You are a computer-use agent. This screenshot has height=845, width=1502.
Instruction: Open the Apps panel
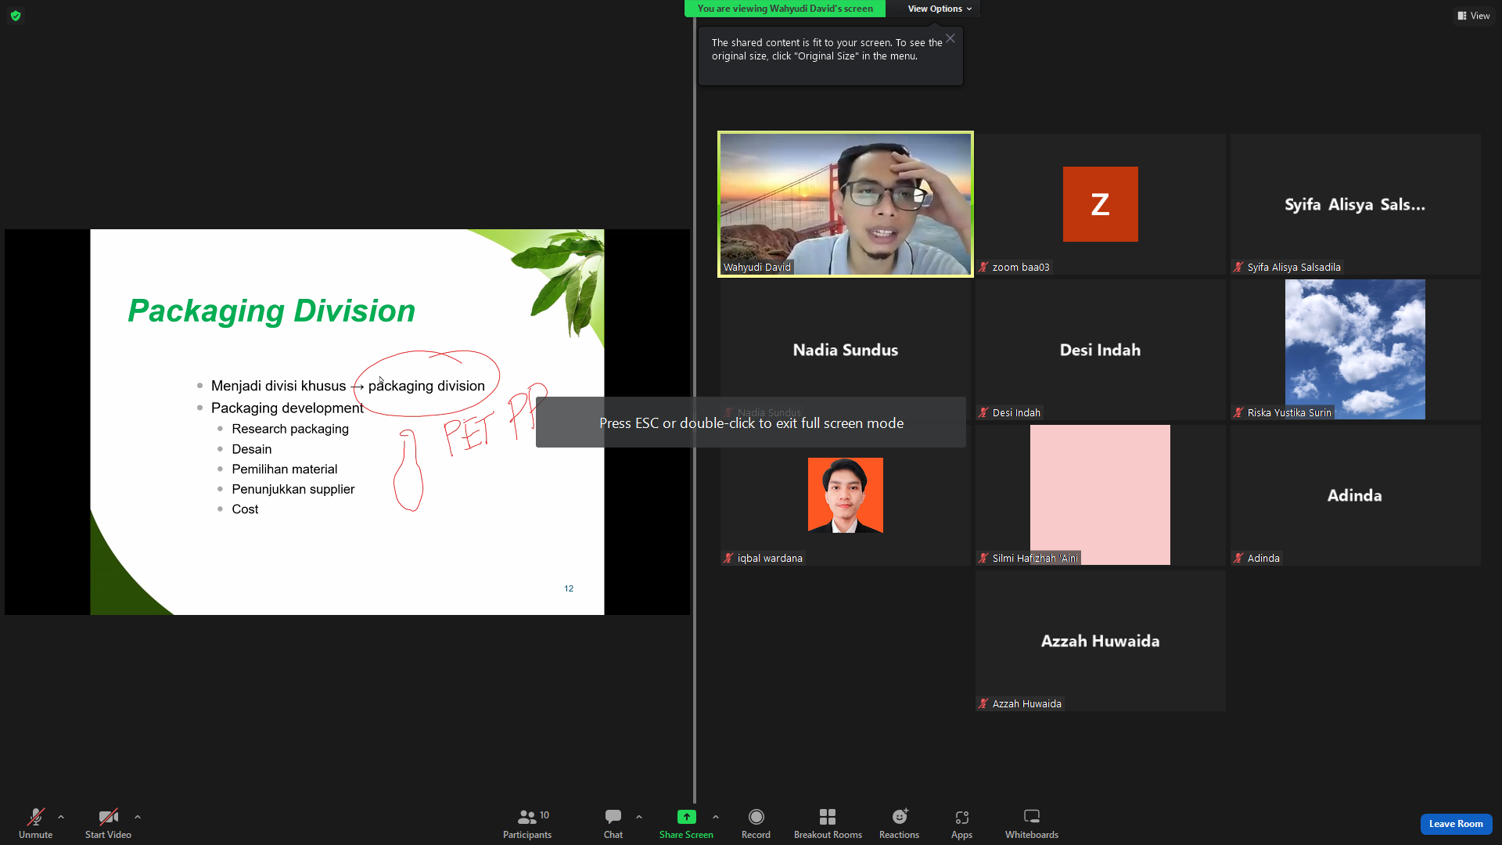coord(961,824)
